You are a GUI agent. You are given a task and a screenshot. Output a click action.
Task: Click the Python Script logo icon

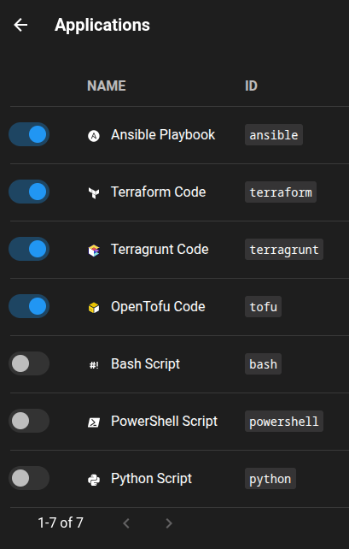click(x=94, y=480)
